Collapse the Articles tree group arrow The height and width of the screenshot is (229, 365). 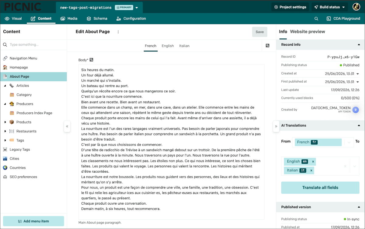coord(5,86)
